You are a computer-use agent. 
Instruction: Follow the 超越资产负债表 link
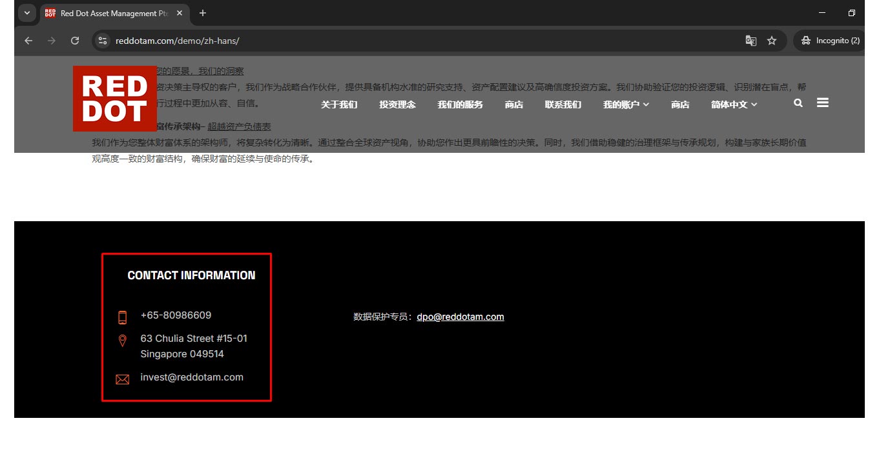tap(239, 127)
